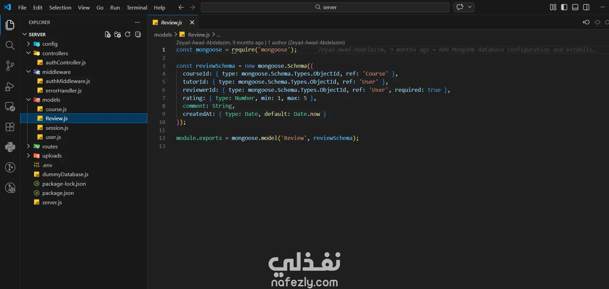Viewport: 609px width, 289px height.
Task: Collapse the models folder
Action: point(28,100)
